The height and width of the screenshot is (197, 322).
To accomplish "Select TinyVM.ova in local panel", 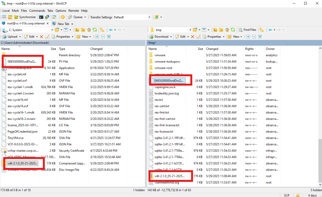I will [x=15, y=138].
